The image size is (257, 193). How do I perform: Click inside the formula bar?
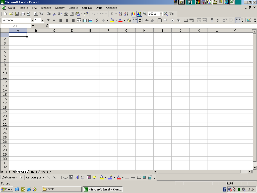(x=152, y=26)
